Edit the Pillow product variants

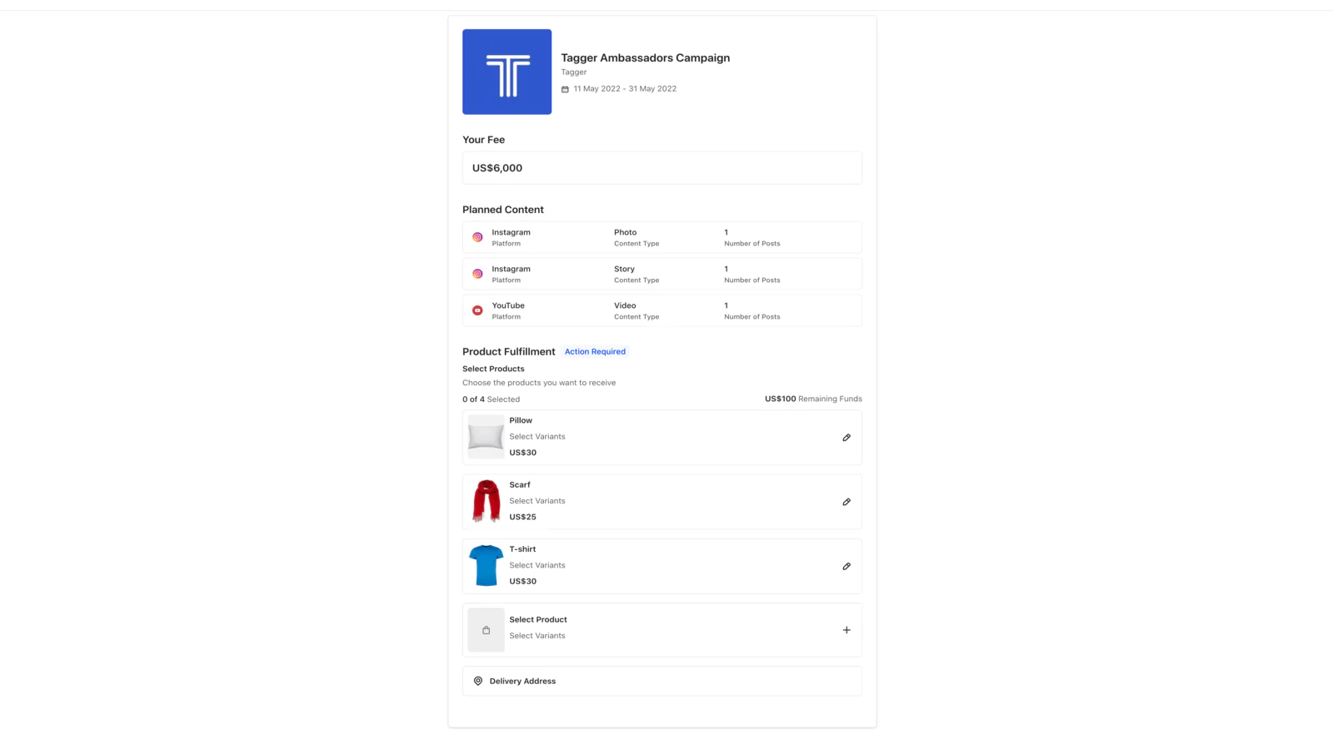846,438
